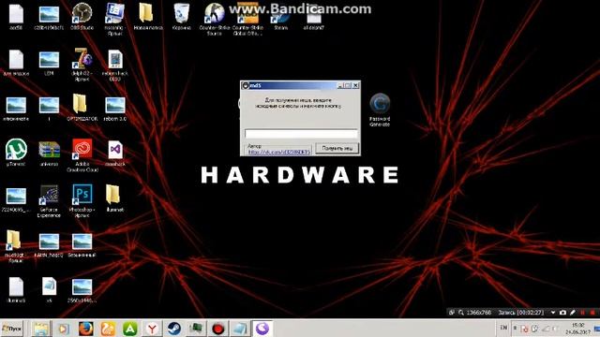Open Counter-Strike Source shortcut
Image resolution: width=600 pixels, height=337 pixels.
tap(215, 19)
